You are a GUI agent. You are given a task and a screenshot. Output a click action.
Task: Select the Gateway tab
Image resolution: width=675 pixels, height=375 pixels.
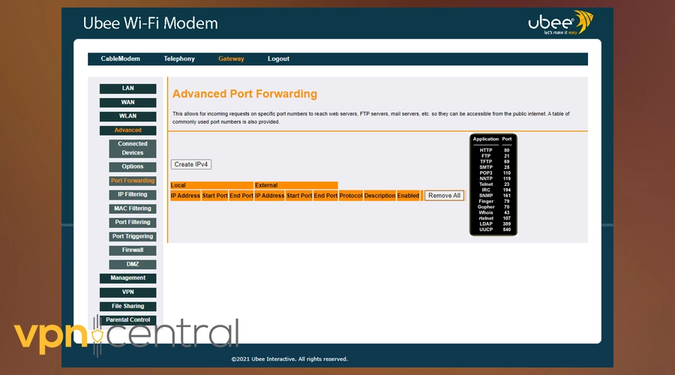[231, 58]
